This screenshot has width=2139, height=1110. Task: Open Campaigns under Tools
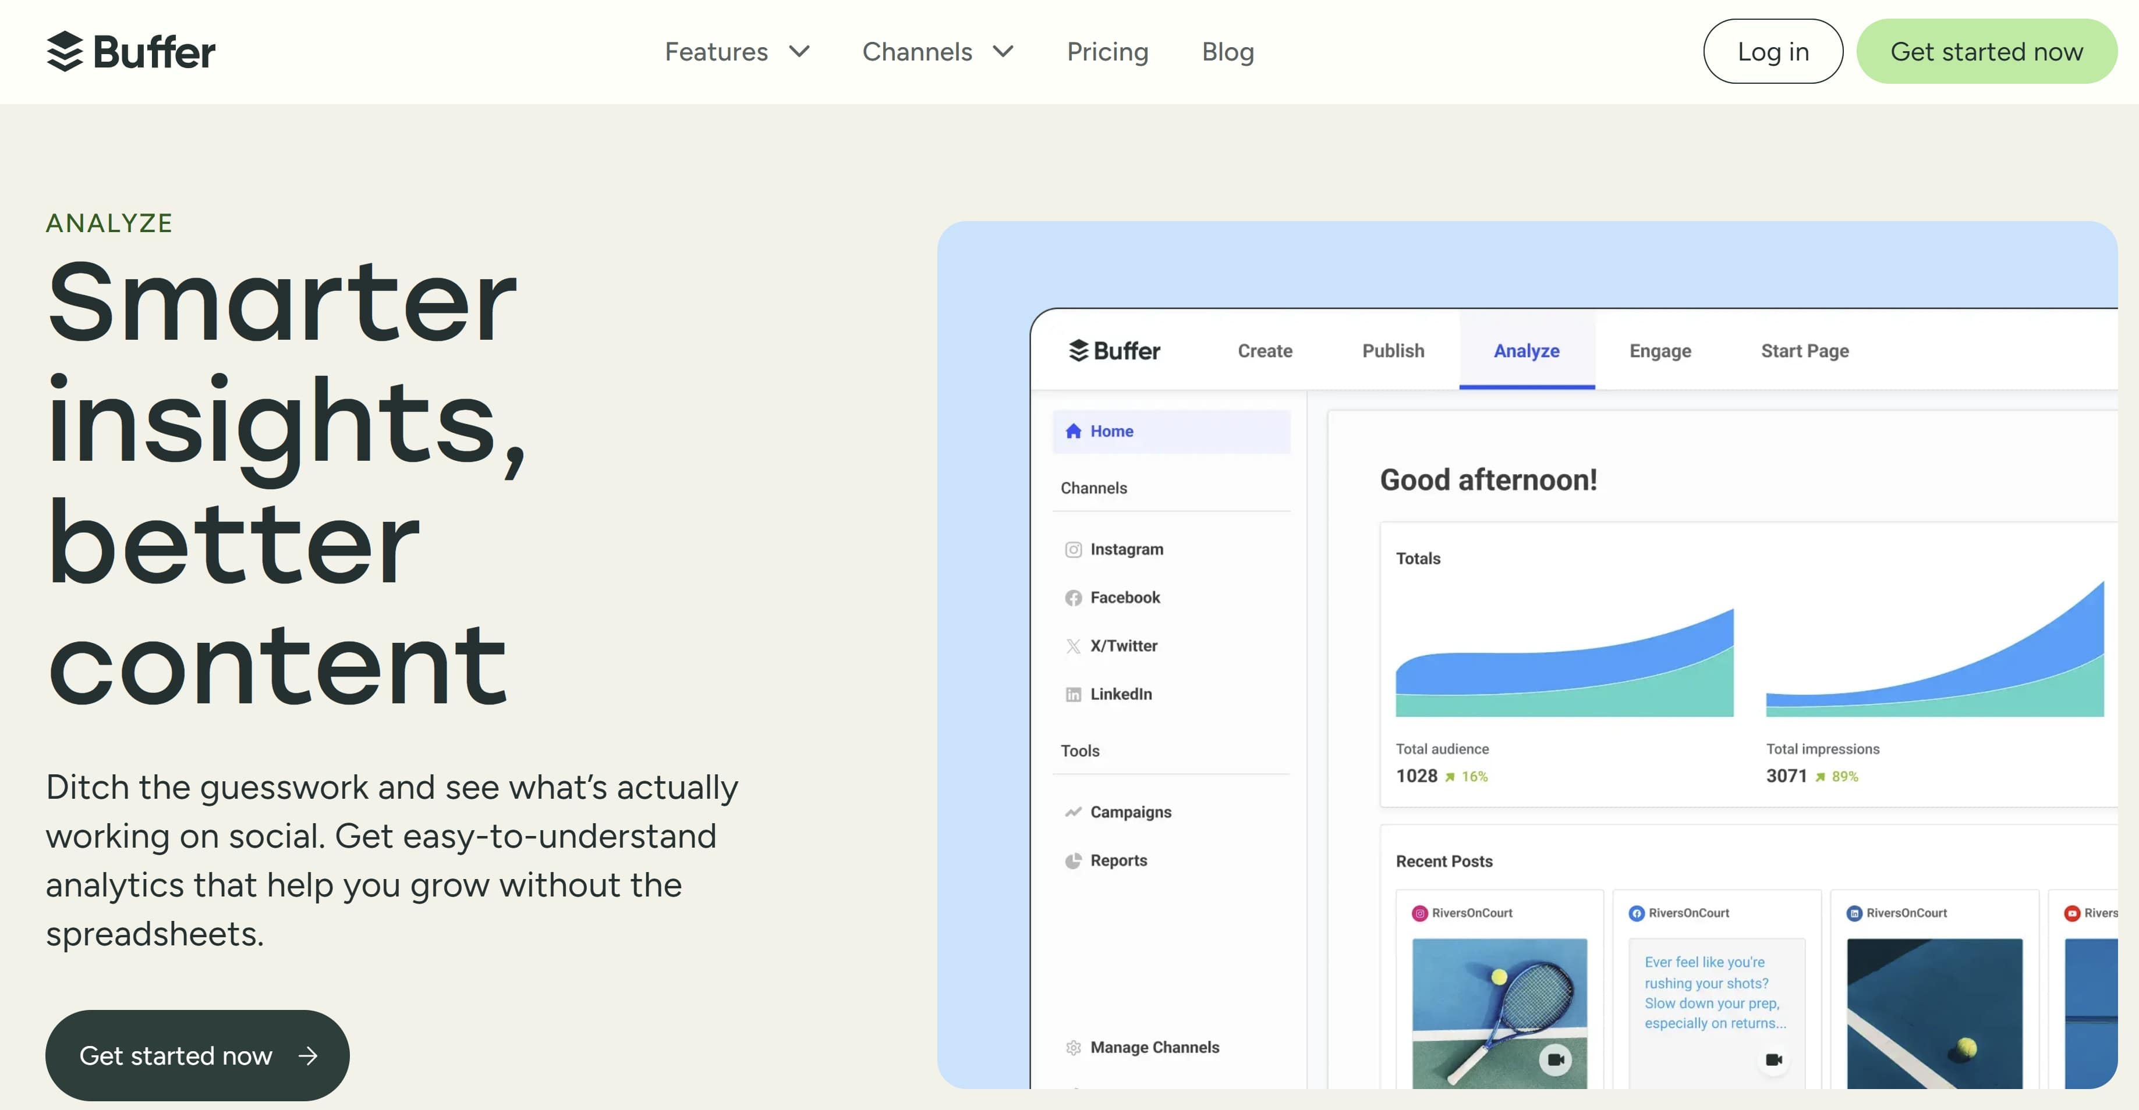[x=1130, y=812]
